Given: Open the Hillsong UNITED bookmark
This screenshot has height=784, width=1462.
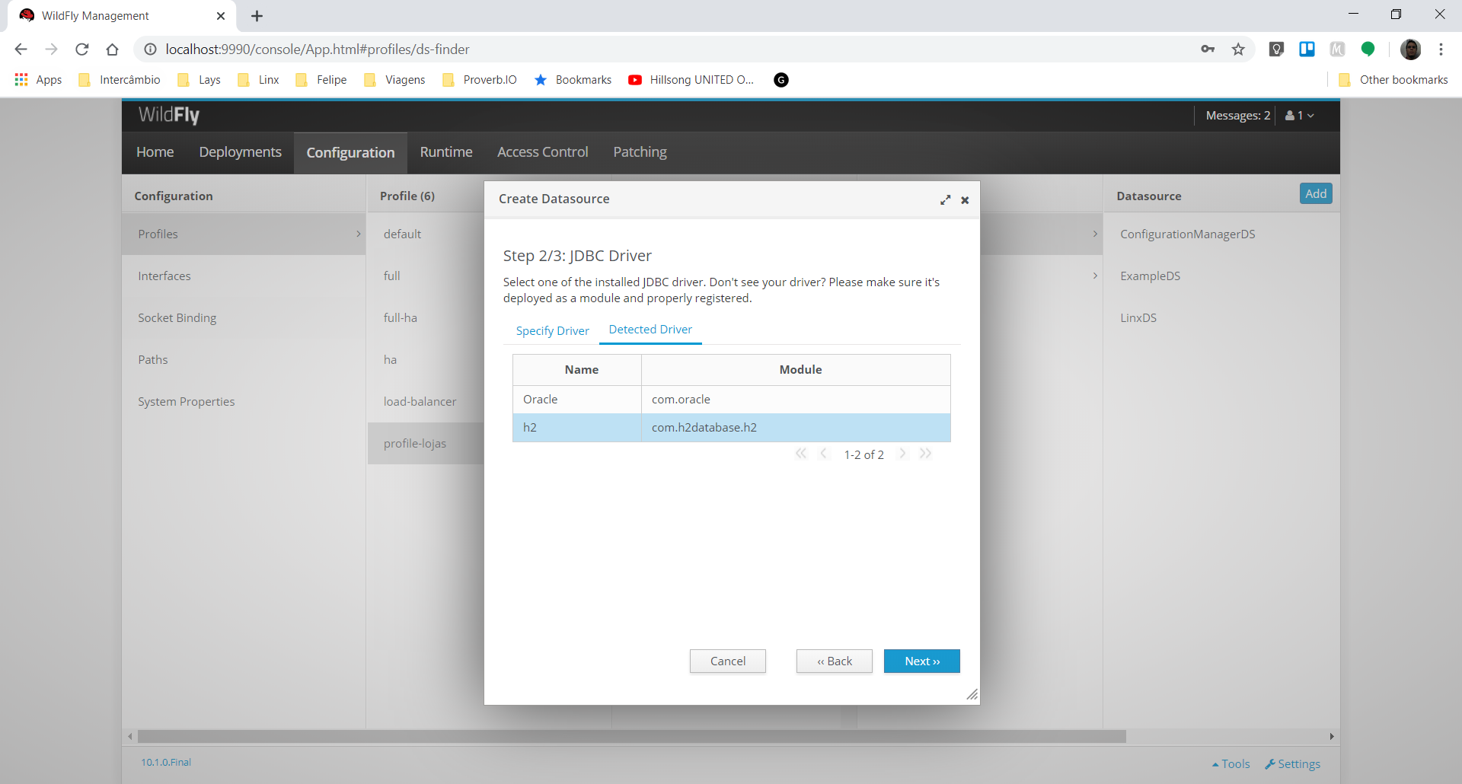Looking at the screenshot, I should tap(691, 80).
